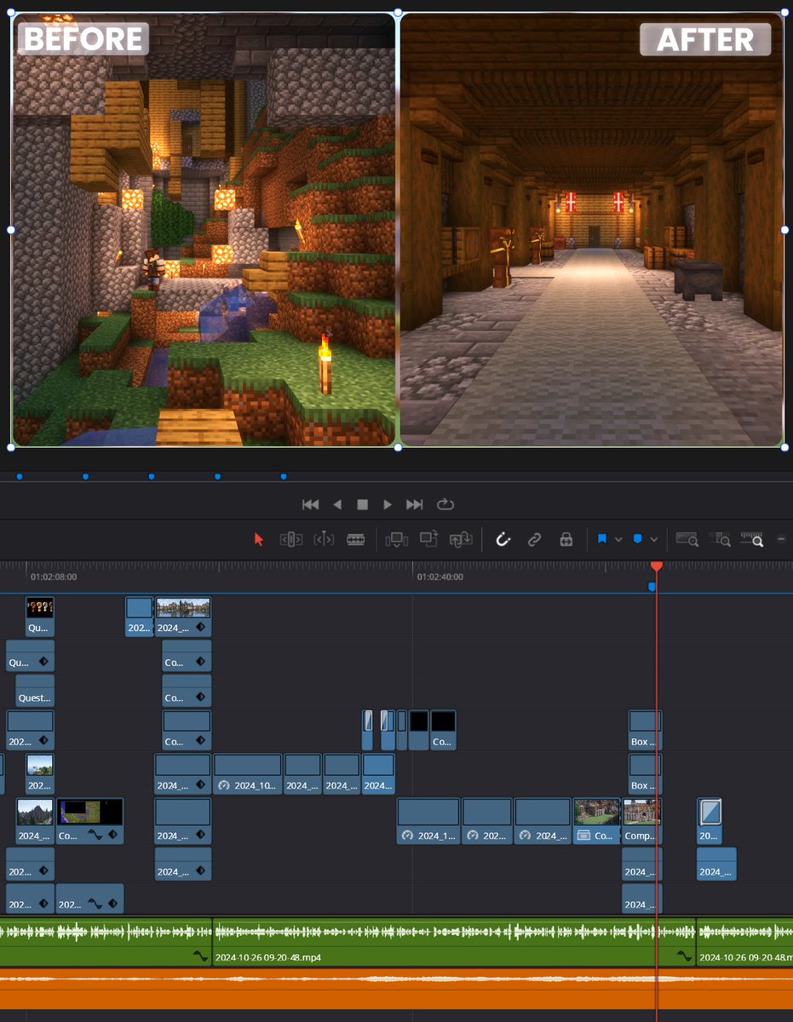Screen dimensions: 793x1022
Task: Open the marker color dropdown arrow
Action: click(x=654, y=540)
